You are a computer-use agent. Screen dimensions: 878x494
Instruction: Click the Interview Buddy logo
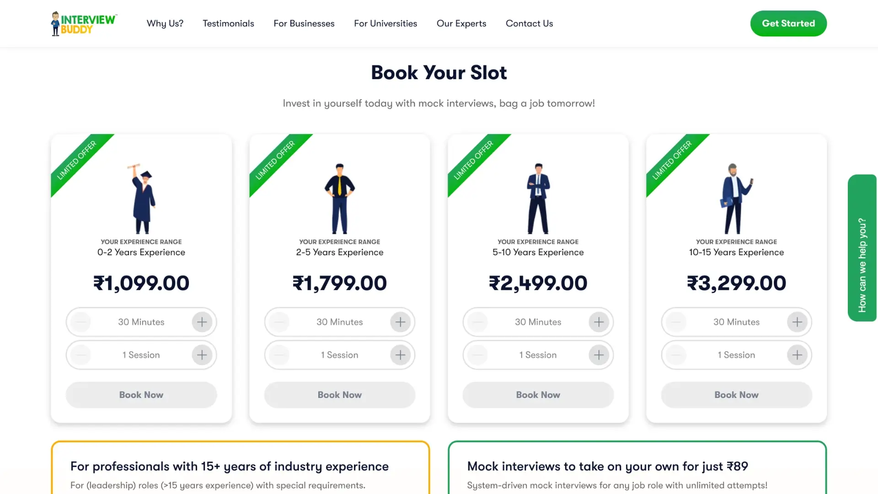tap(84, 24)
